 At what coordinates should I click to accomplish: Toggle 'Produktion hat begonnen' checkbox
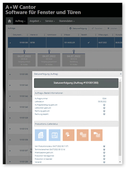coord(104,156)
